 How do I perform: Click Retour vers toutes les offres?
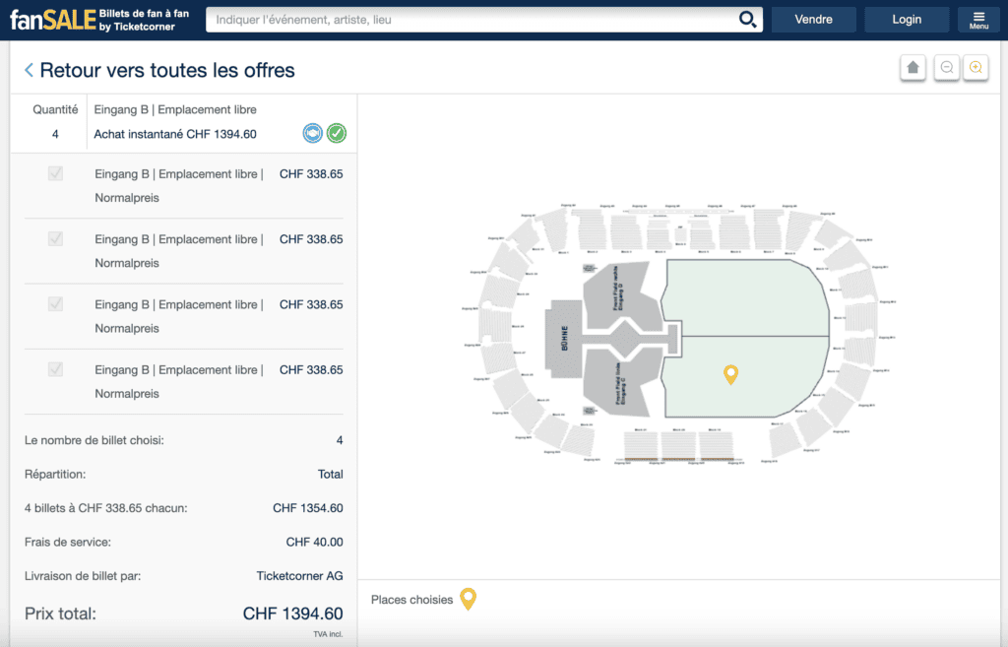coord(167,70)
